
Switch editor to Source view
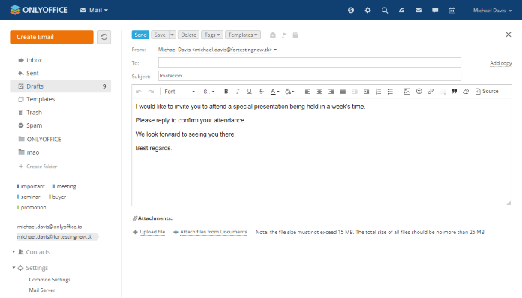click(487, 92)
